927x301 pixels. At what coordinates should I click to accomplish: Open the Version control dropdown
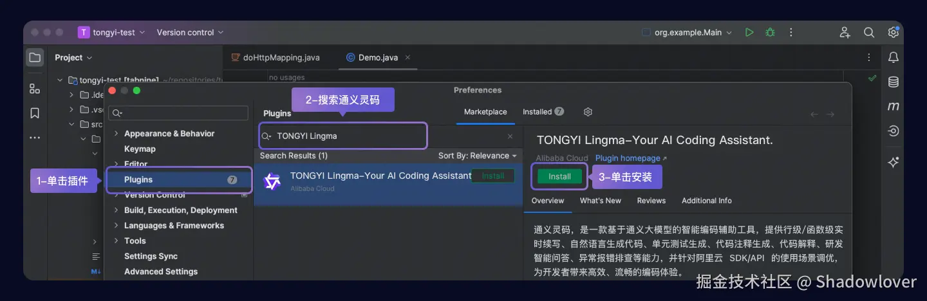[x=190, y=32]
